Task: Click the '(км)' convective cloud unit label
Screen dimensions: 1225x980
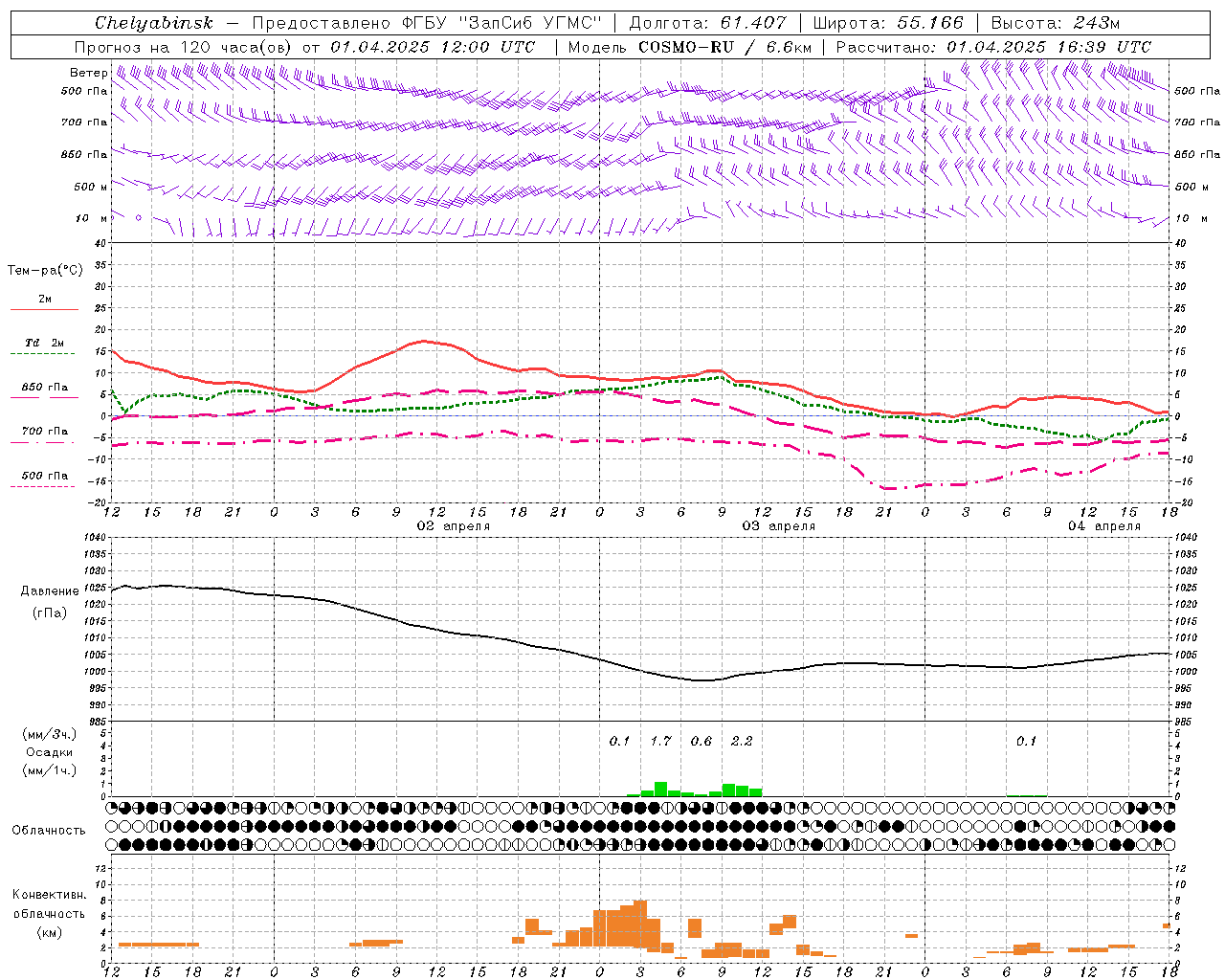Action: 50,932
